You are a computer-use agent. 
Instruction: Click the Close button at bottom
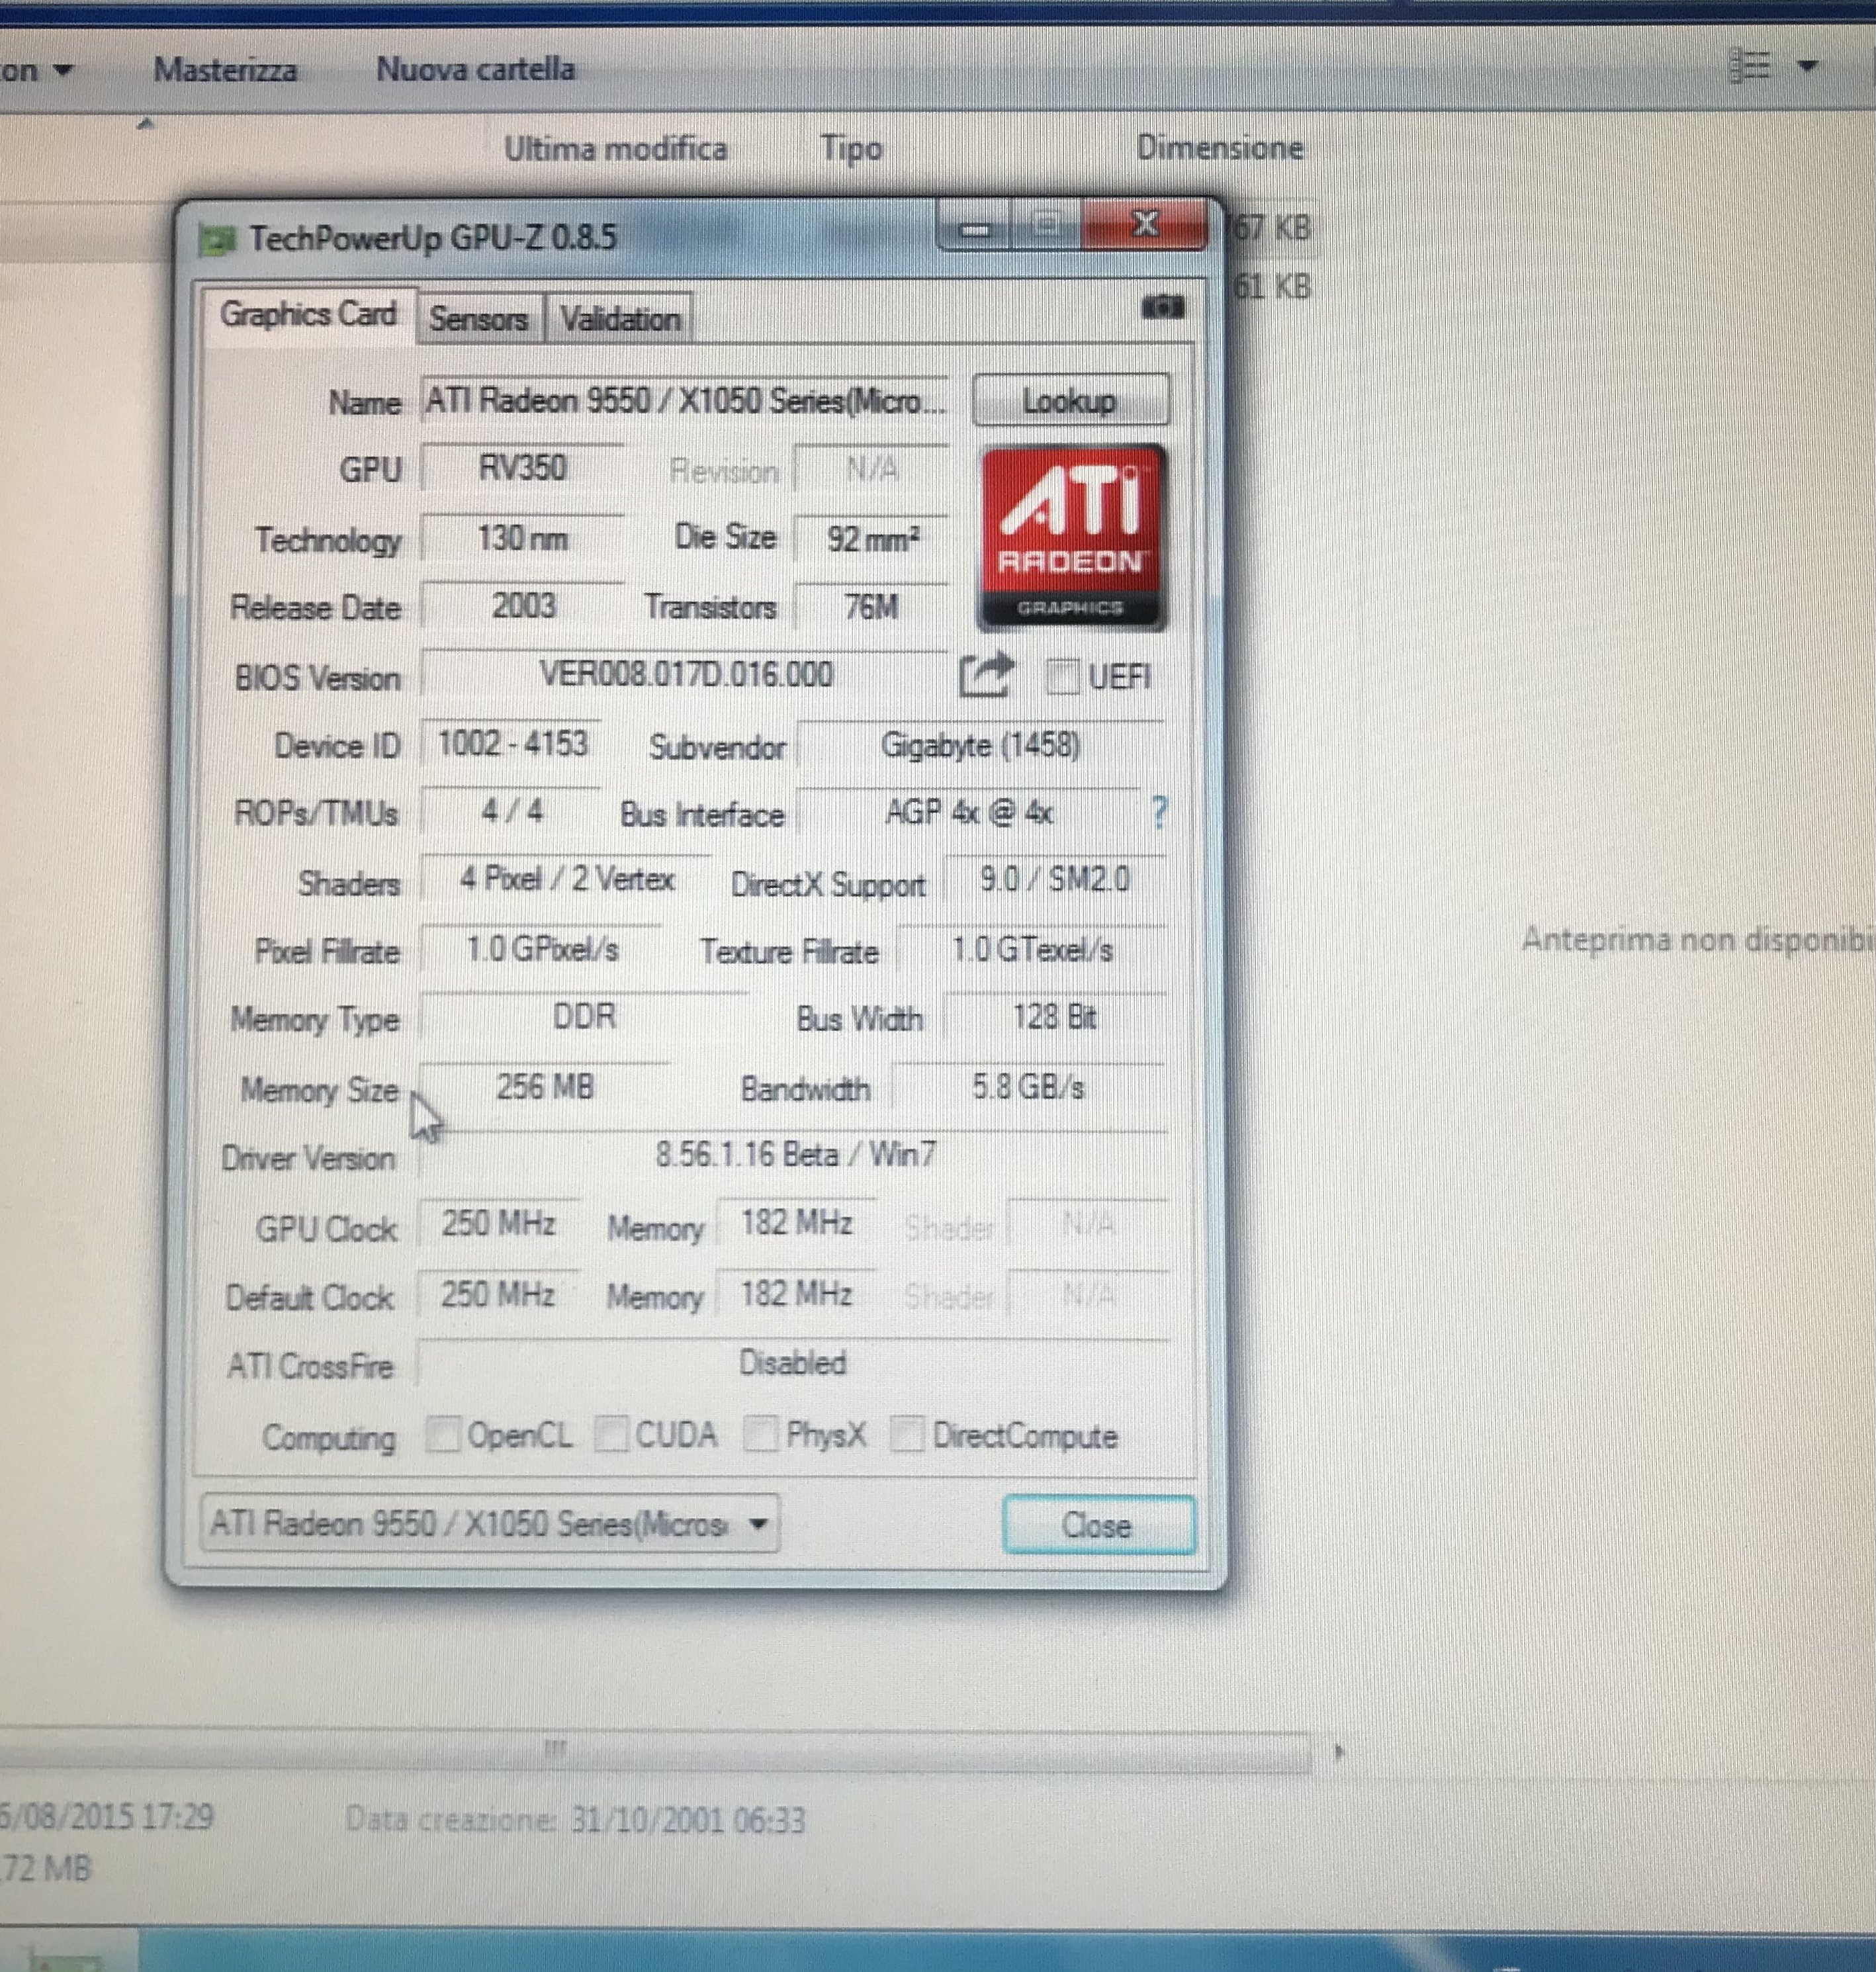tap(1097, 1525)
